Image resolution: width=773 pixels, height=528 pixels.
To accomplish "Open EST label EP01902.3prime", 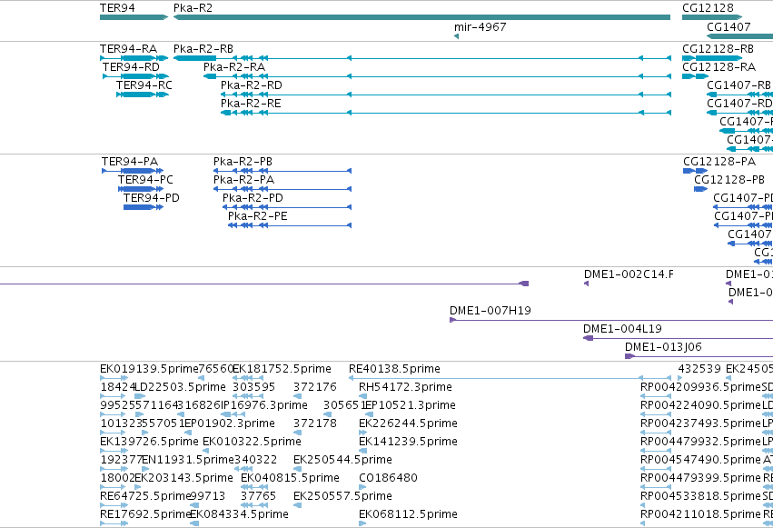I will coord(228,424).
